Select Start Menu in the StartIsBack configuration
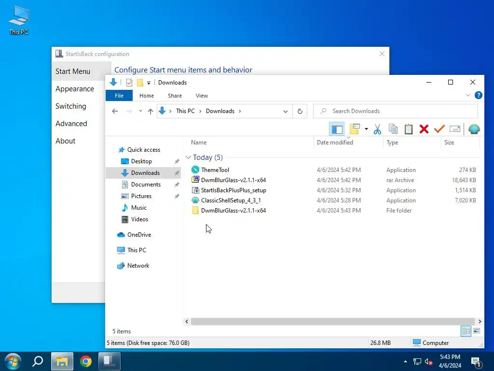Image resolution: width=494 pixels, height=371 pixels. [81, 71]
